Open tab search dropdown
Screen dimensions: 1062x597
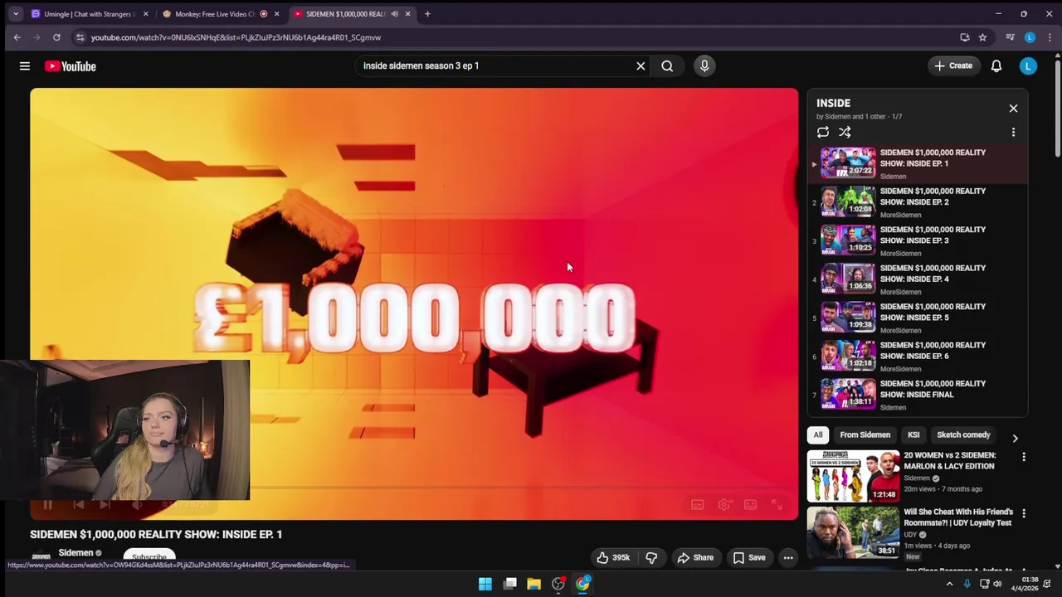pos(15,14)
